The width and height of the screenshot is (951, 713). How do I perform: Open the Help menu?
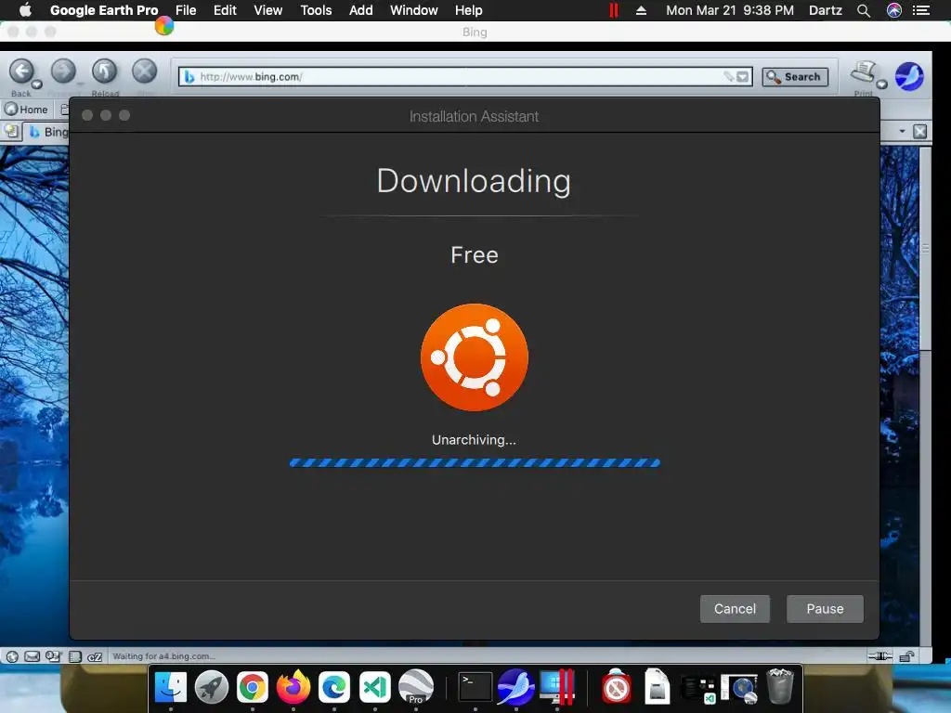point(469,10)
